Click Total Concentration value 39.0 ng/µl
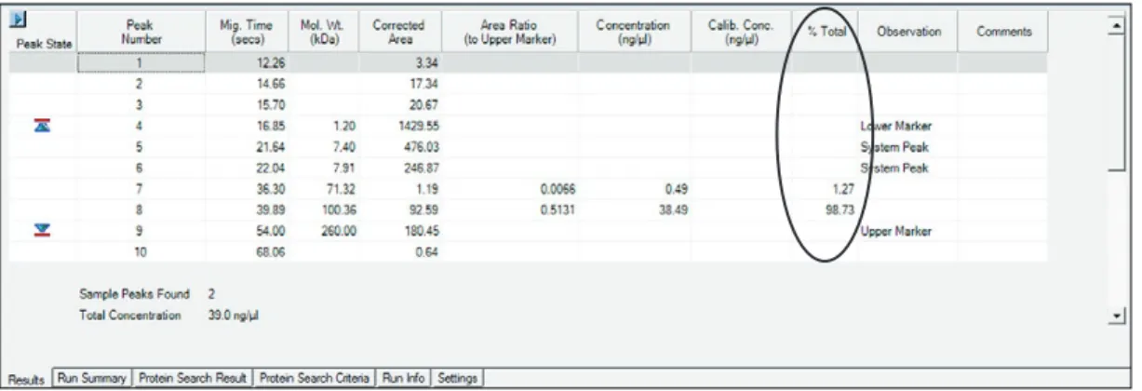 click(x=233, y=316)
